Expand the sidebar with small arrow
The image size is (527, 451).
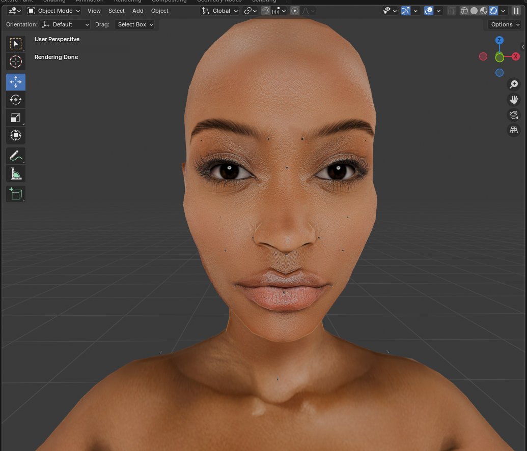pyautogui.click(x=523, y=47)
